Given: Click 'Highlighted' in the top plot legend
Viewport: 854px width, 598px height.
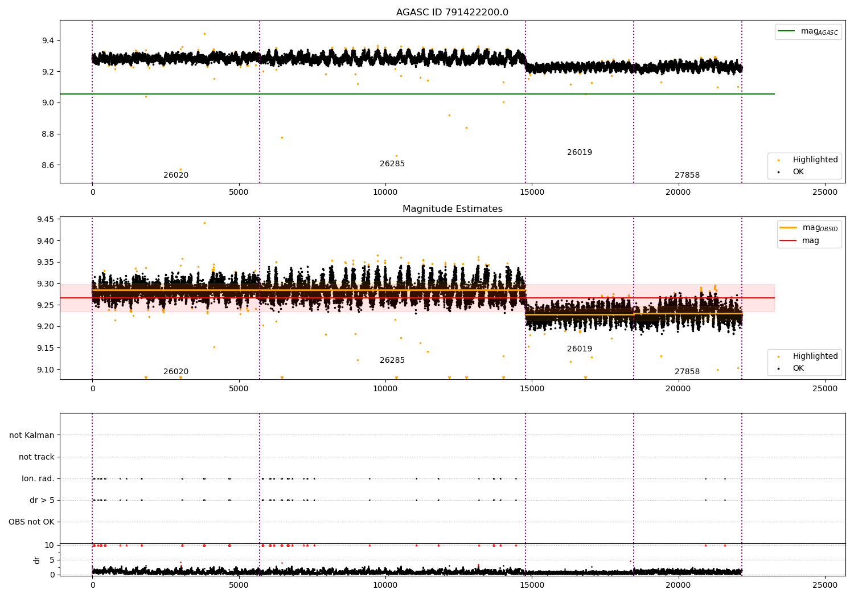Looking at the screenshot, I should coord(815,159).
